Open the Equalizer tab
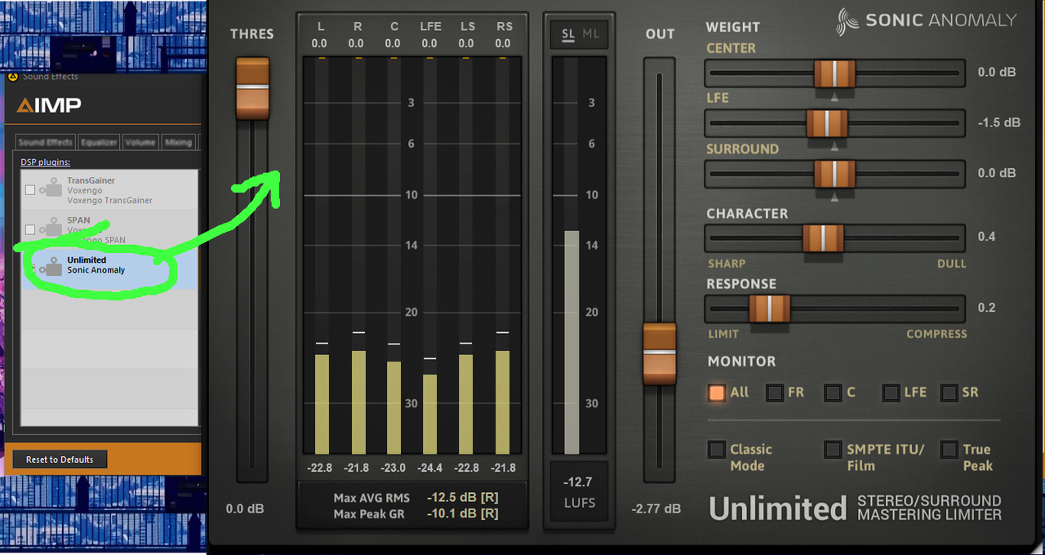 pyautogui.click(x=99, y=142)
